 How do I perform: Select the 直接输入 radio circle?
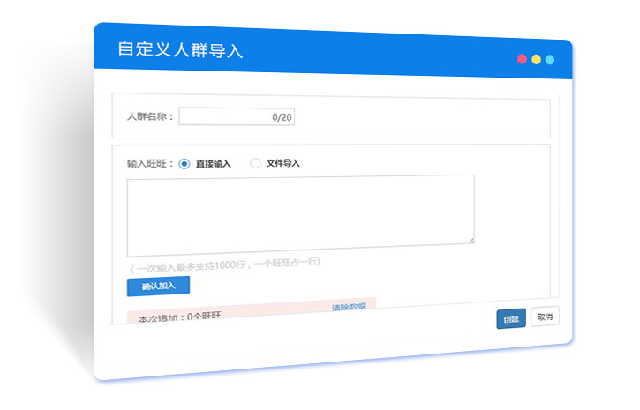(184, 163)
